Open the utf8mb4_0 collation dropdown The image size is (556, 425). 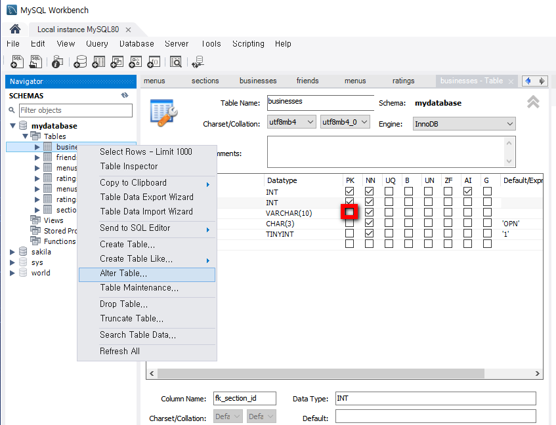345,122
